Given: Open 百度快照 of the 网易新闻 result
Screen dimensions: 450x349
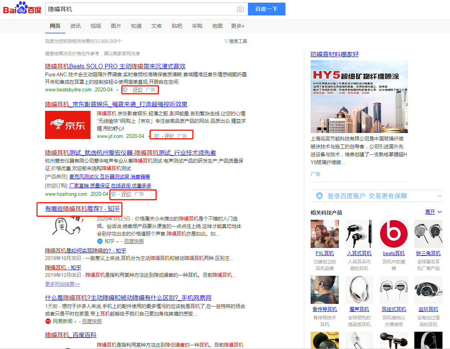Looking at the screenshot, I should point(92,322).
